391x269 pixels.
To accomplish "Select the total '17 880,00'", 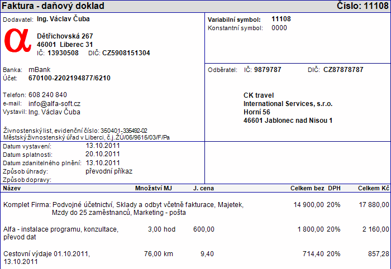I will coord(374,205).
